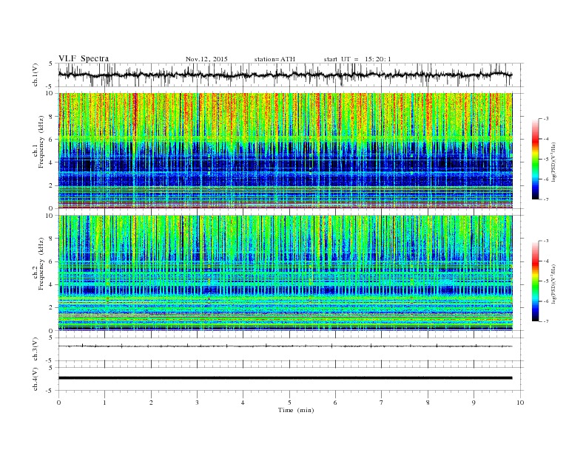Click the time axis tick label "9"
Screen dimensions: 586x452
tap(474, 403)
